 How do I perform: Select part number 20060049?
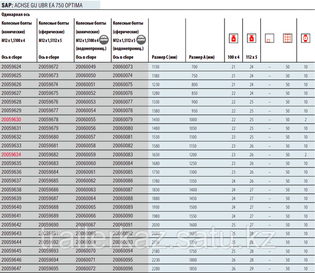click(x=86, y=67)
